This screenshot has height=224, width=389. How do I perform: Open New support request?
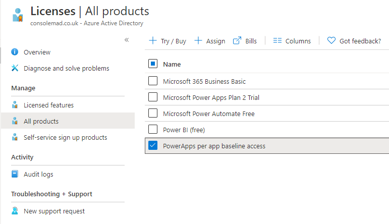click(x=54, y=211)
